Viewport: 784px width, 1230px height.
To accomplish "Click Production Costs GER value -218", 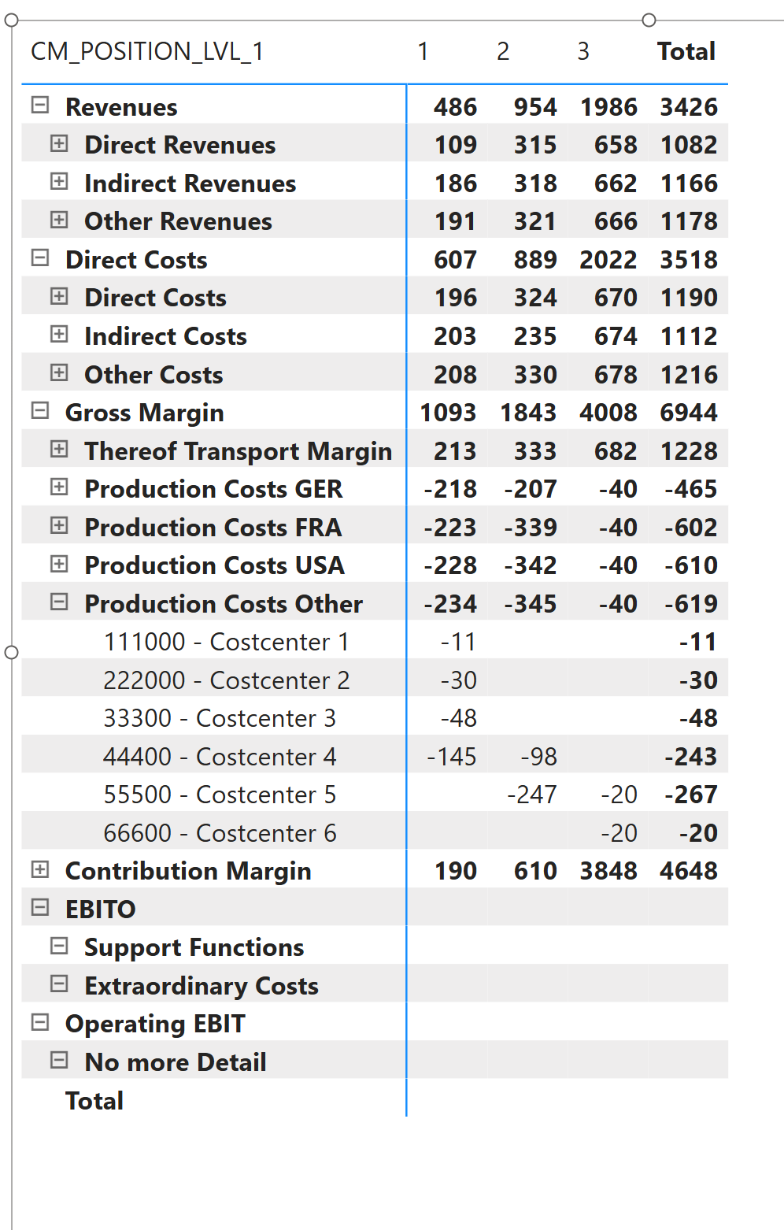I will point(450,489).
